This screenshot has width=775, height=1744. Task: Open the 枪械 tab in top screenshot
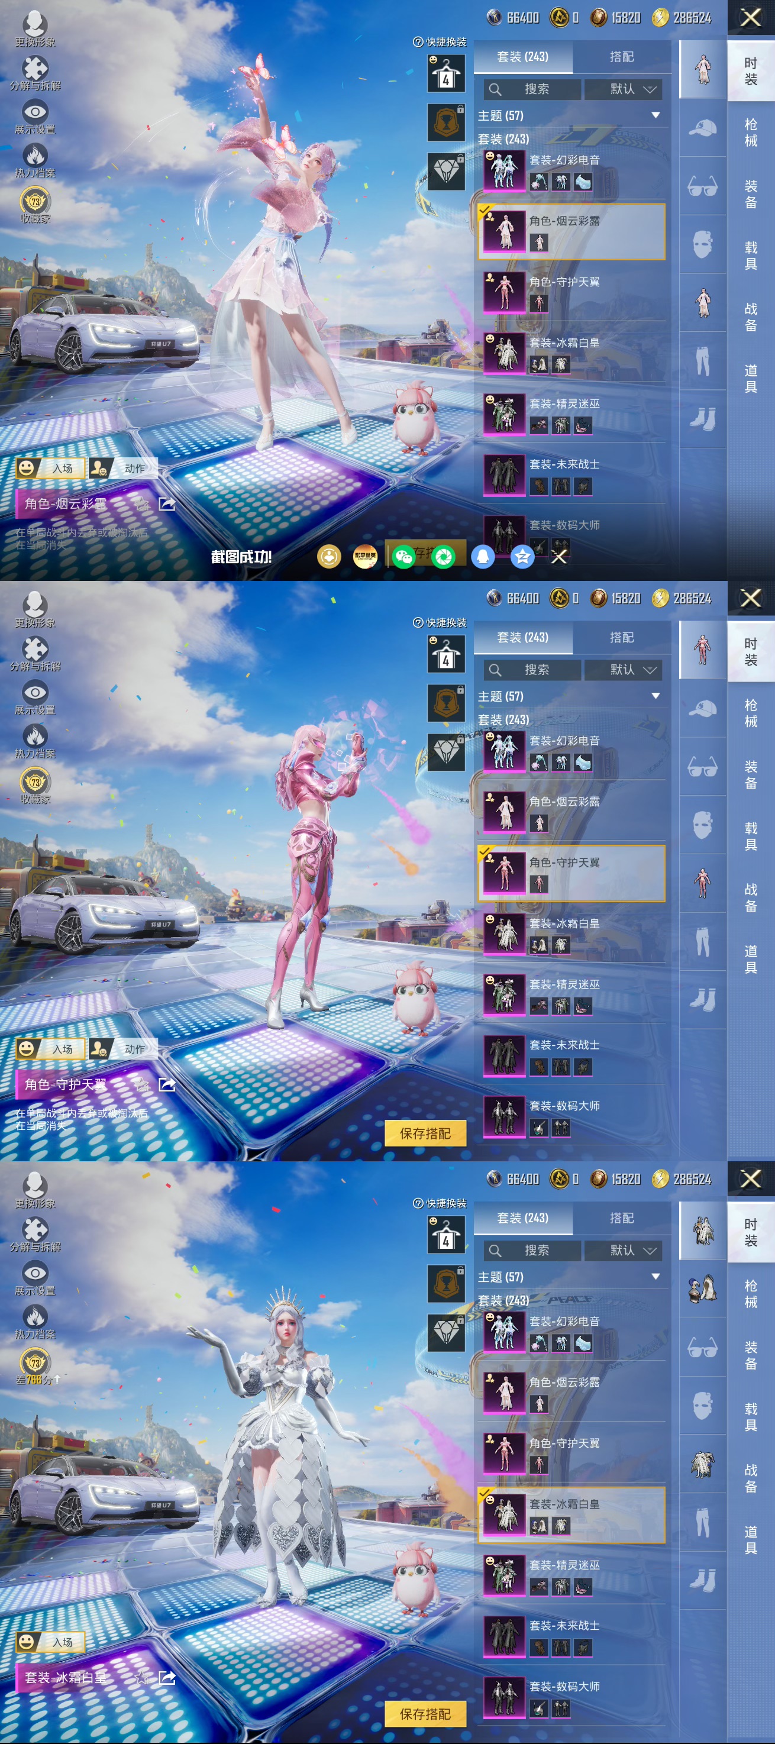[751, 132]
